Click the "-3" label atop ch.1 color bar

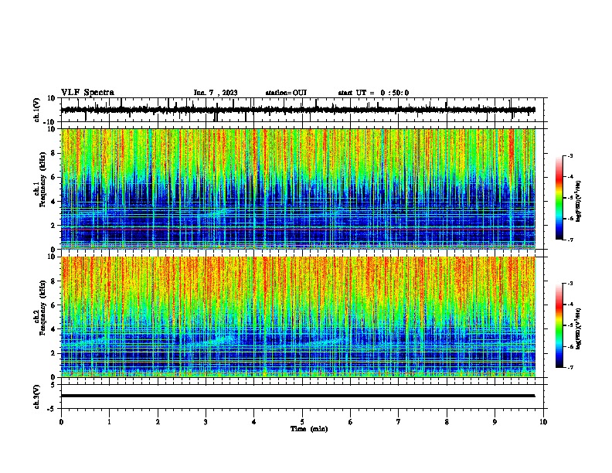pyautogui.click(x=569, y=155)
